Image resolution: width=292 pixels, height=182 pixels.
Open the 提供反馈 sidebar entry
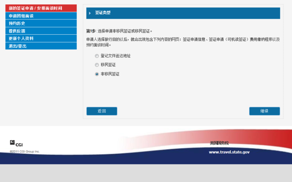(x=41, y=31)
